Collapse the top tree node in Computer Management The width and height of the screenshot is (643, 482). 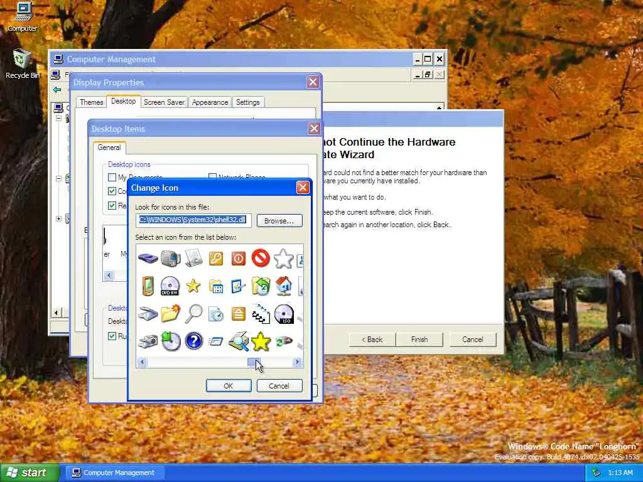pos(58,119)
